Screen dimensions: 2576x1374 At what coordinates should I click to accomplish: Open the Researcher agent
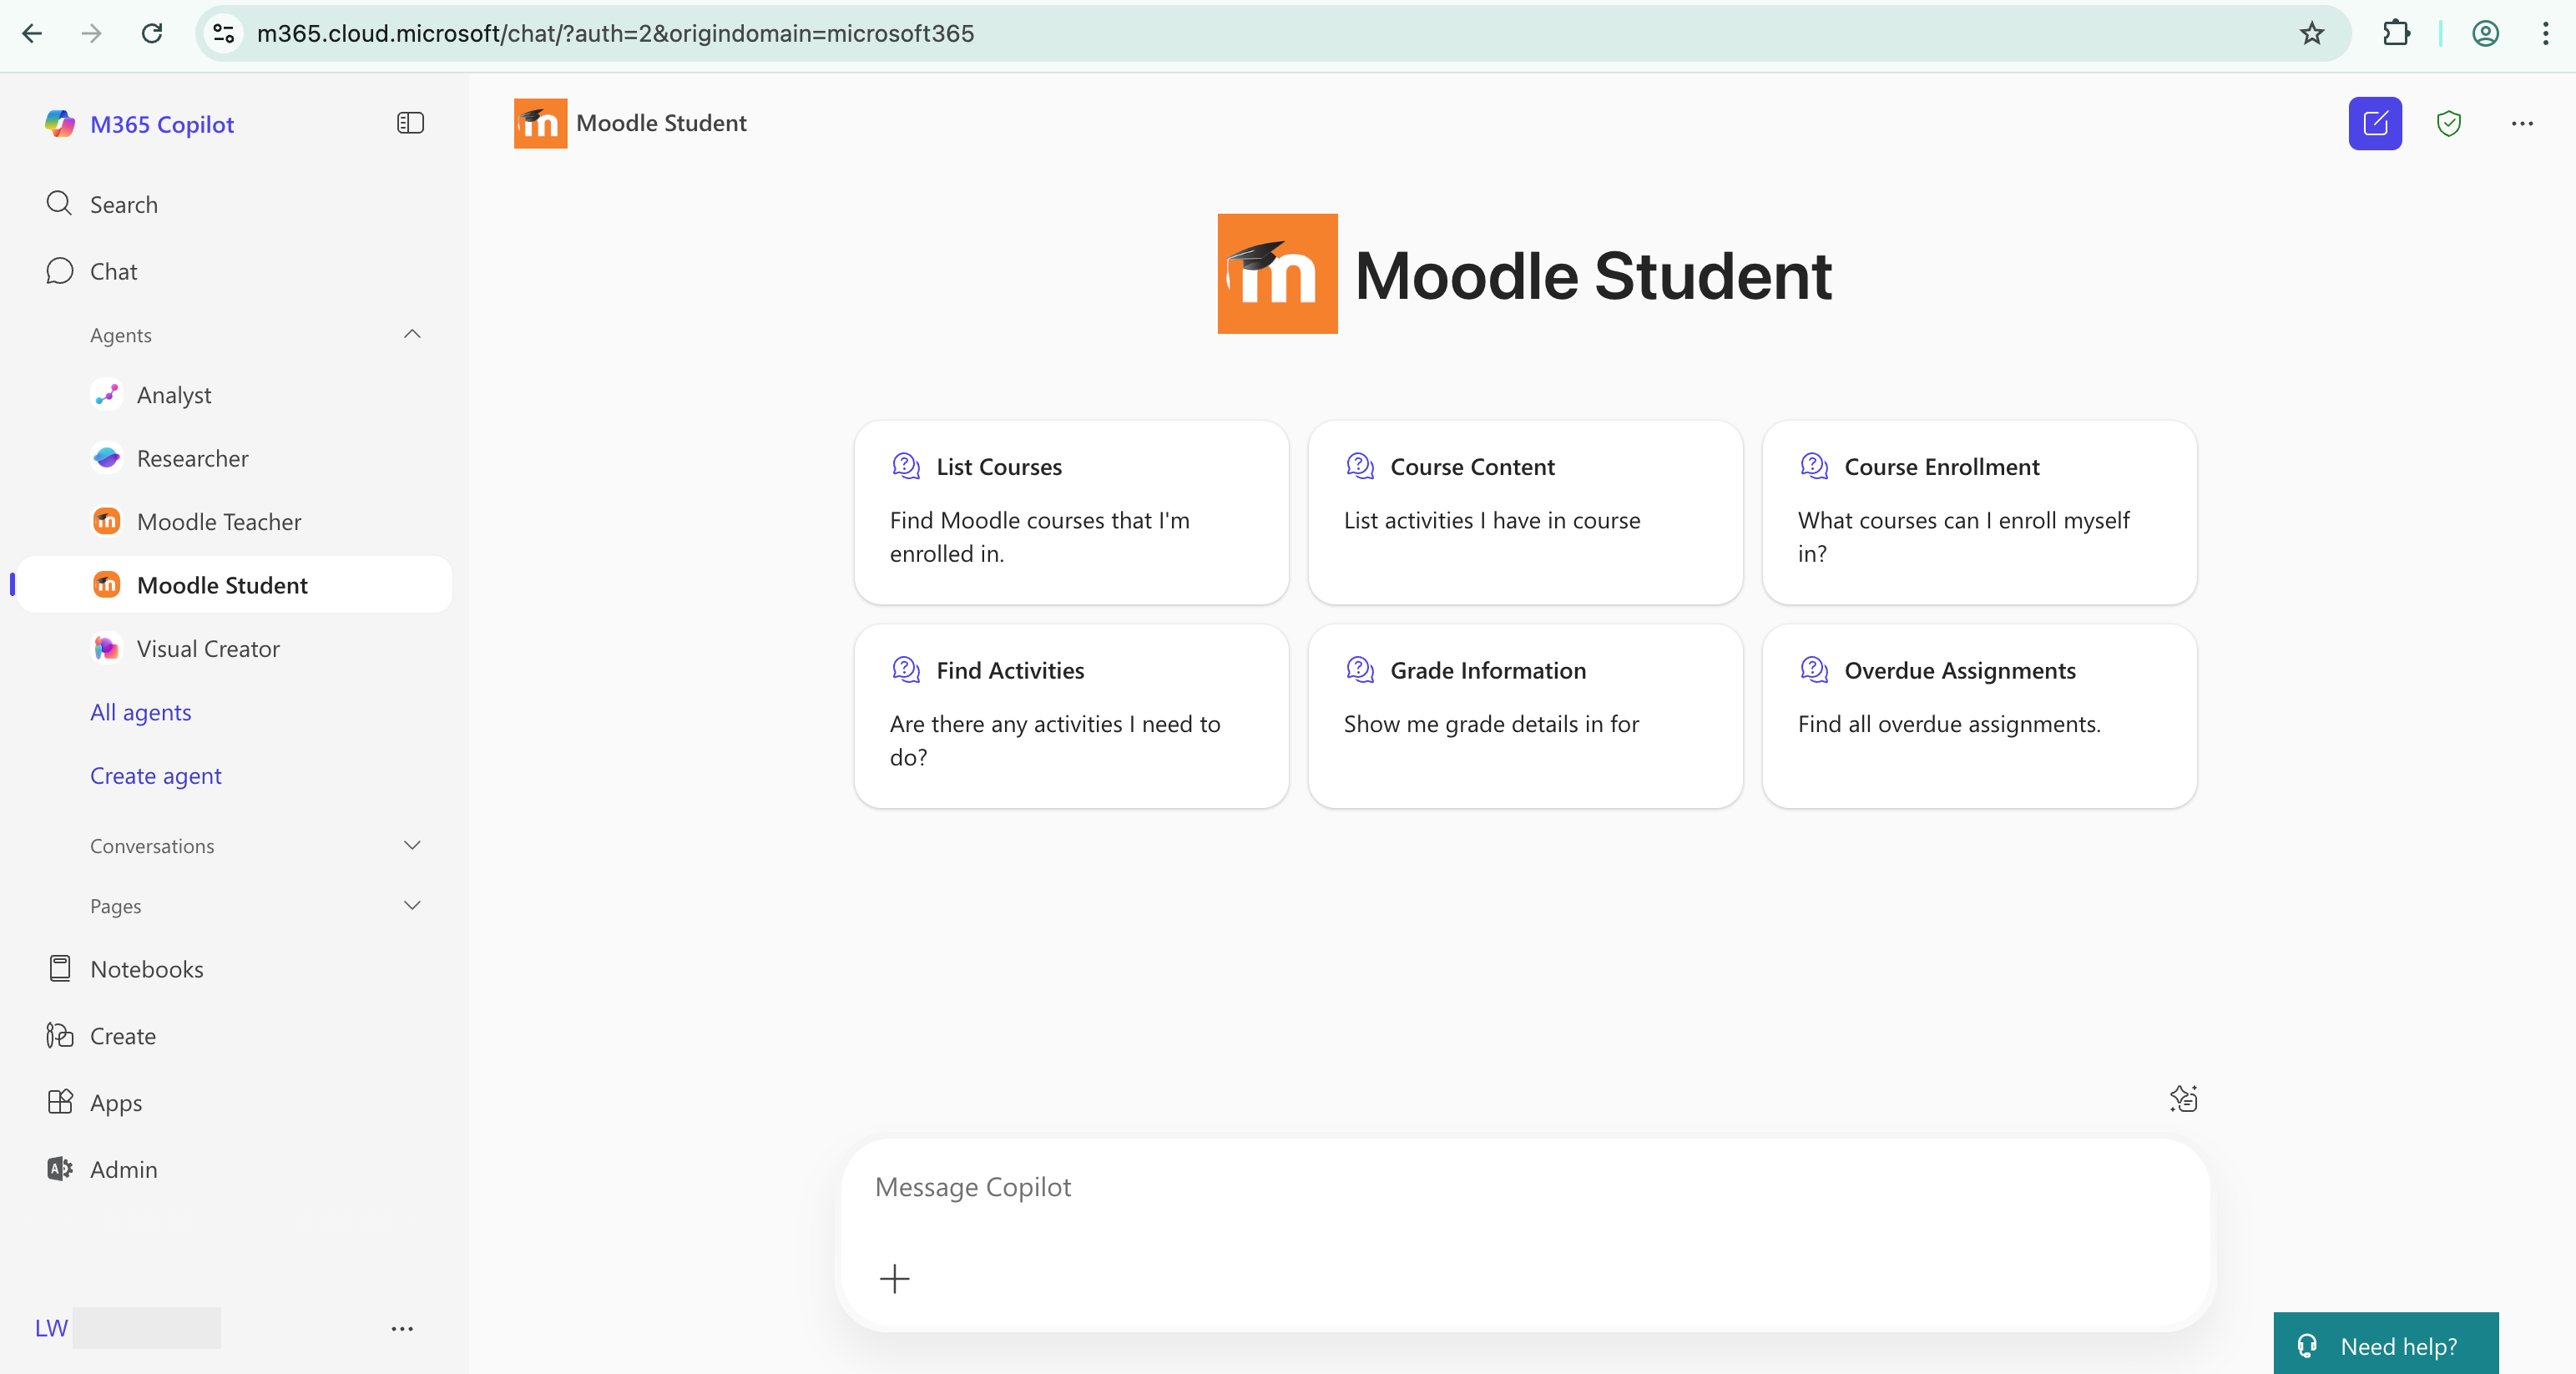point(192,458)
